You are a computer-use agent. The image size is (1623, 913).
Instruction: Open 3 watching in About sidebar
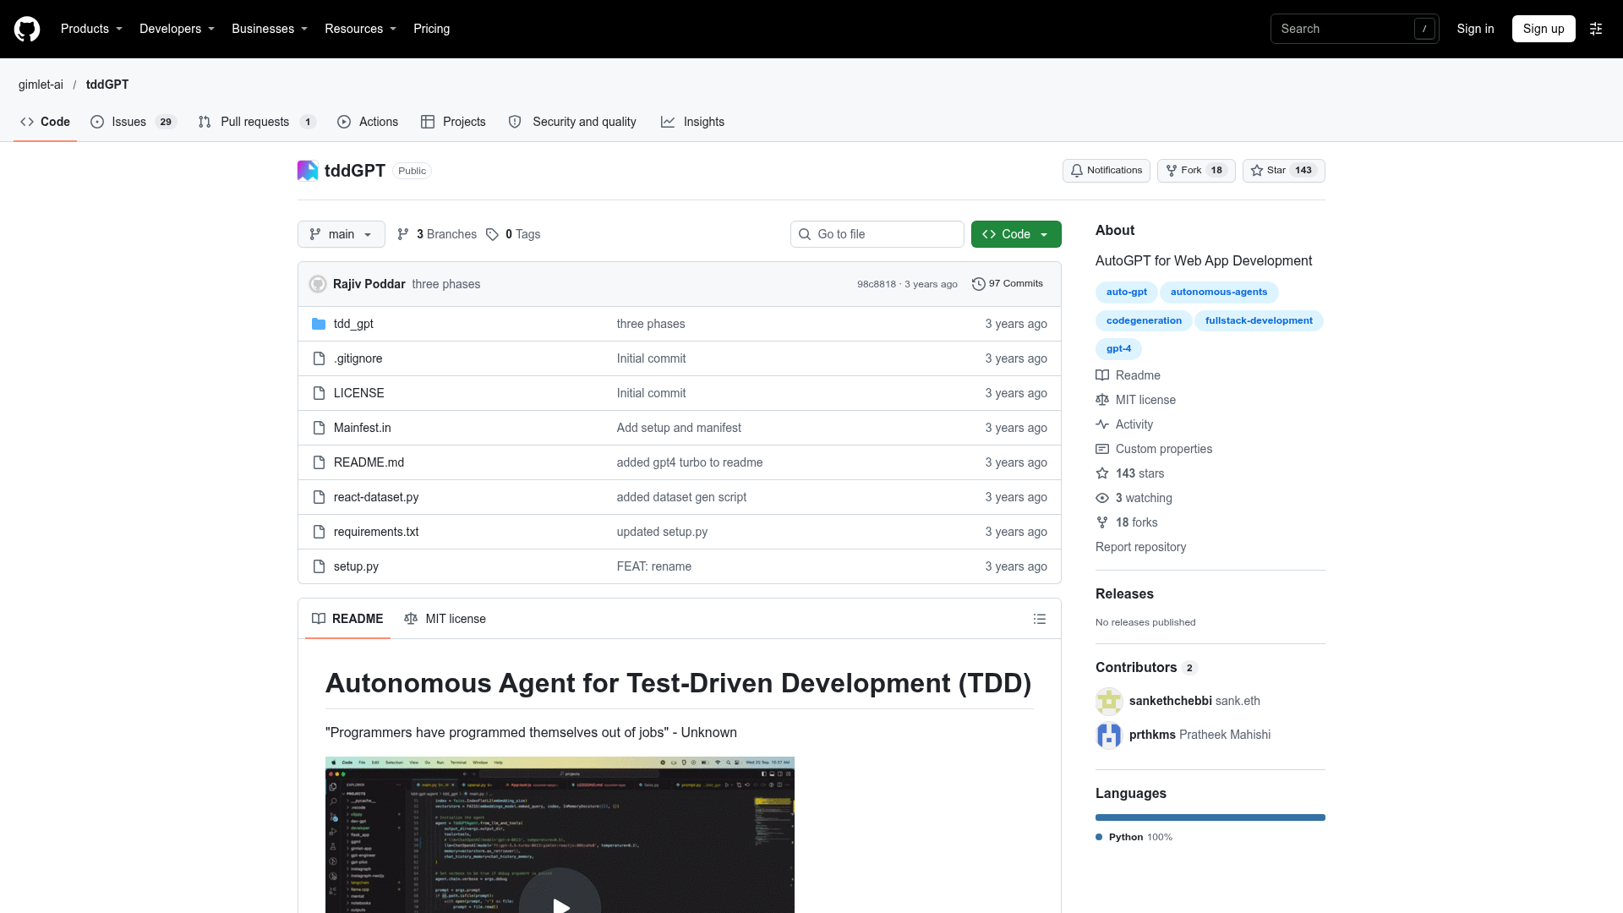(1134, 498)
